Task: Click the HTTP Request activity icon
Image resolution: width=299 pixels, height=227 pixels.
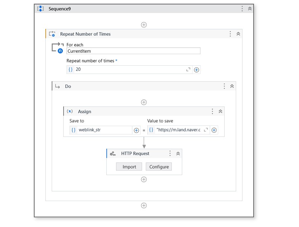Action: pyautogui.click(x=113, y=154)
